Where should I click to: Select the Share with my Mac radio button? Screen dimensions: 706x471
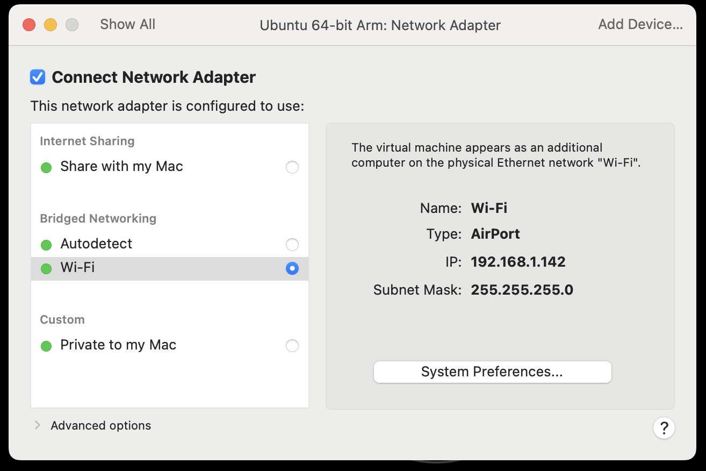pyautogui.click(x=292, y=167)
